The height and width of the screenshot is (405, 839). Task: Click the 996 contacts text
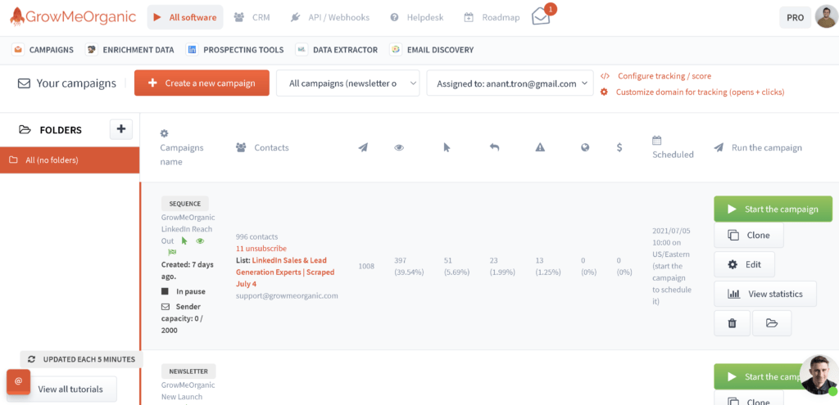pos(256,236)
